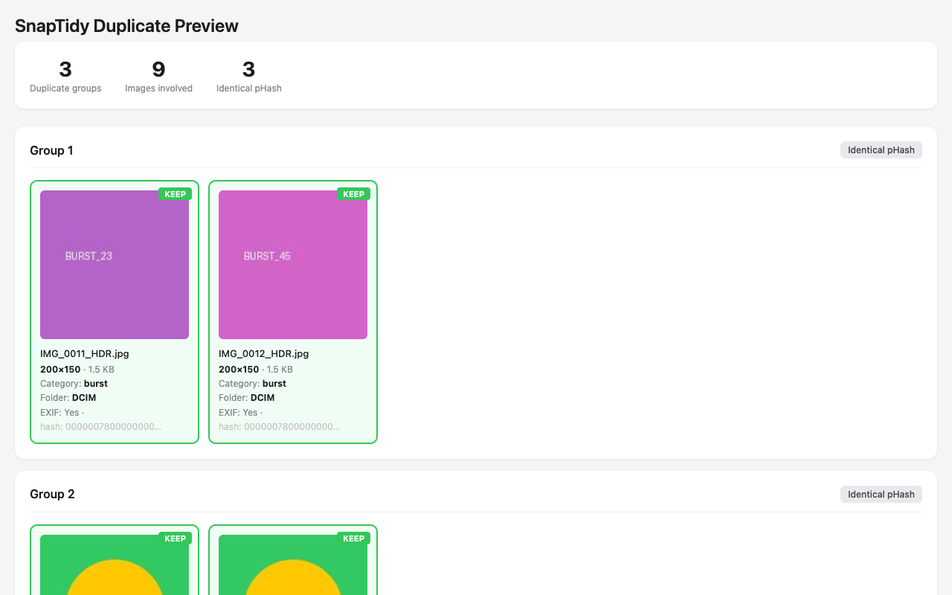Open the BURST_23 purple thumbnail
The width and height of the screenshot is (952, 595).
point(115,265)
